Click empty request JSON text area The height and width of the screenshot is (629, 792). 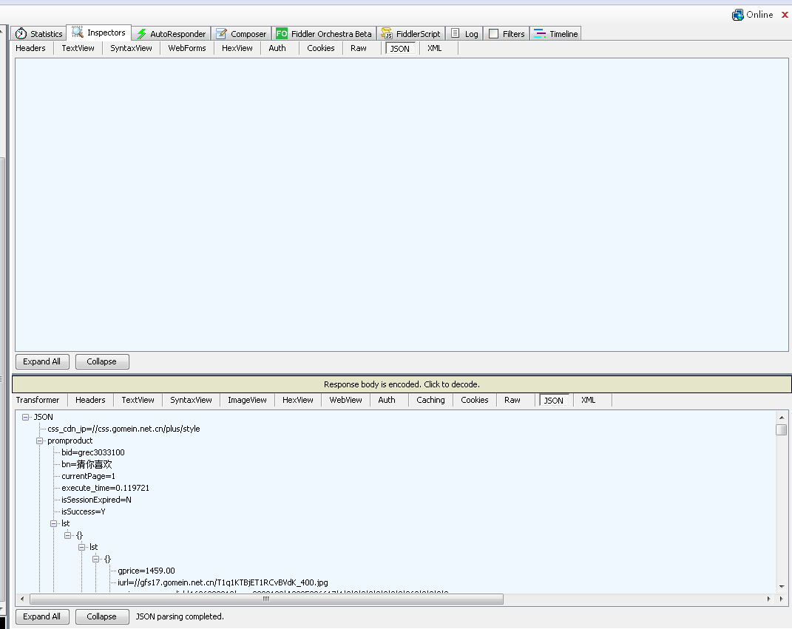(402, 205)
